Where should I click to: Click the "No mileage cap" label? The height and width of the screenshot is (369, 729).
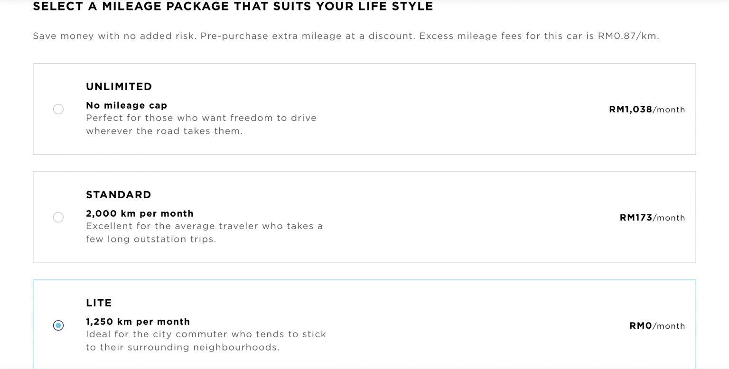[x=127, y=105]
